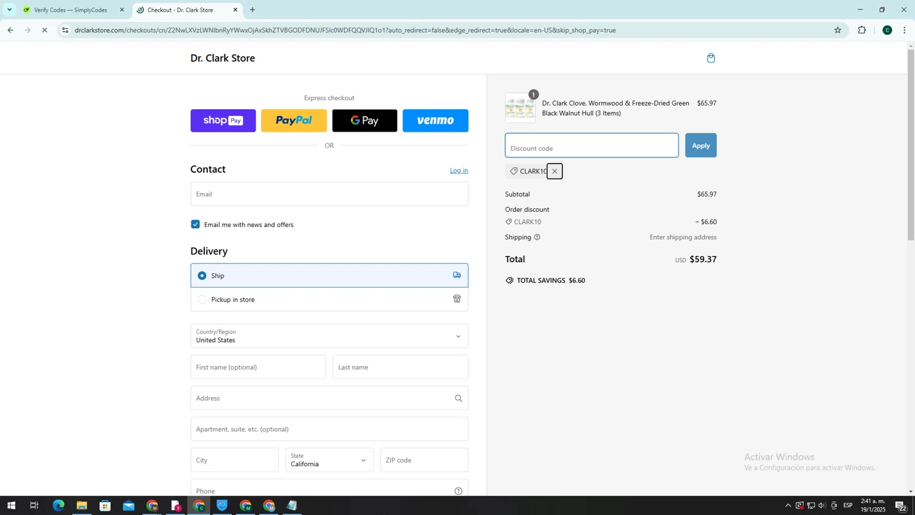Close the Checkout Dr. Clark Store tab
The height and width of the screenshot is (515, 915).
(x=235, y=10)
